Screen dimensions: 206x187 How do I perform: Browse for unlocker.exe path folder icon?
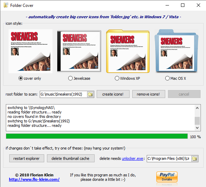click(194, 158)
